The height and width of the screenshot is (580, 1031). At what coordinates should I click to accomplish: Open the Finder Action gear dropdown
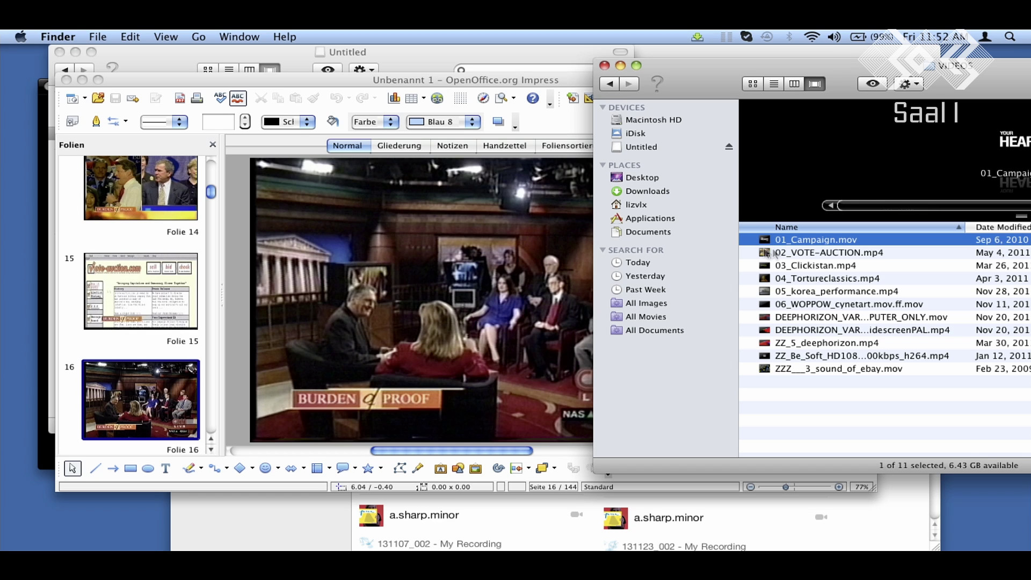click(x=909, y=84)
